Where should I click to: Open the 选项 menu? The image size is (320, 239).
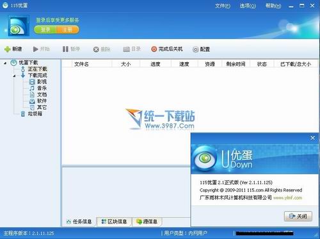248,6
